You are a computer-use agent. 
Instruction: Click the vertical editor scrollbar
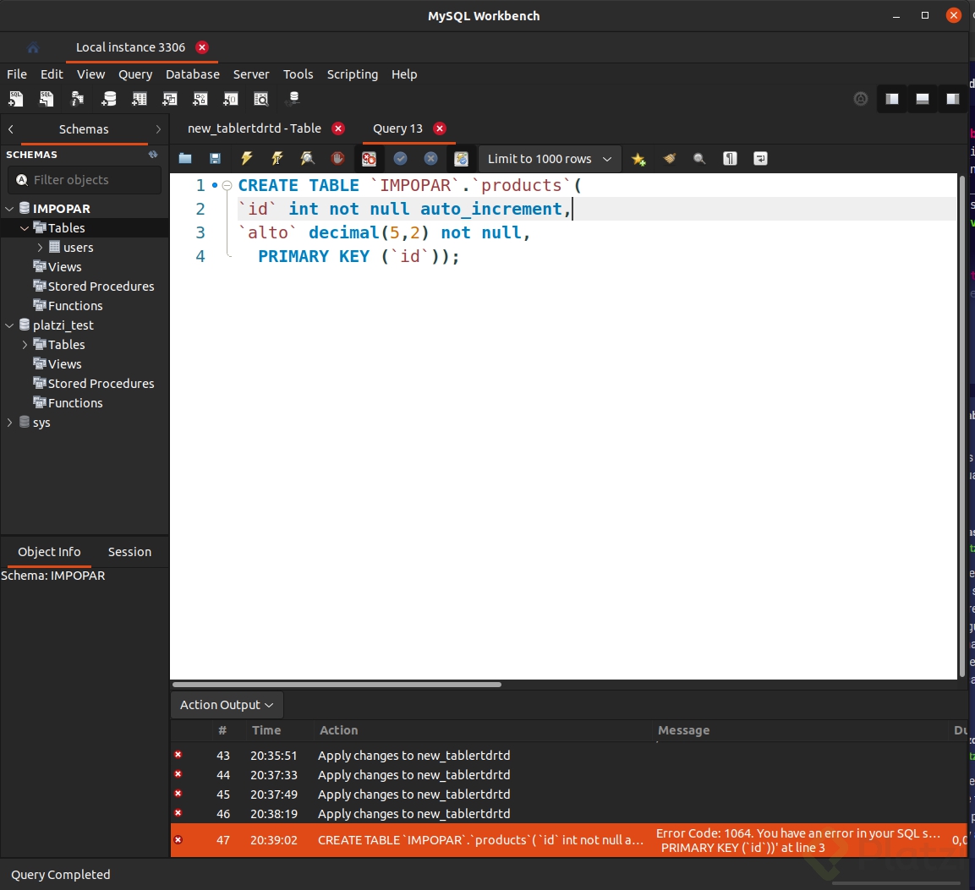coord(962,426)
